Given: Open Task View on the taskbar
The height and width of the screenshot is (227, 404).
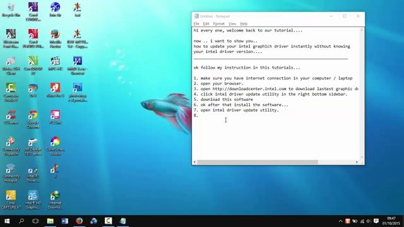Looking at the screenshot, I should click(35, 221).
